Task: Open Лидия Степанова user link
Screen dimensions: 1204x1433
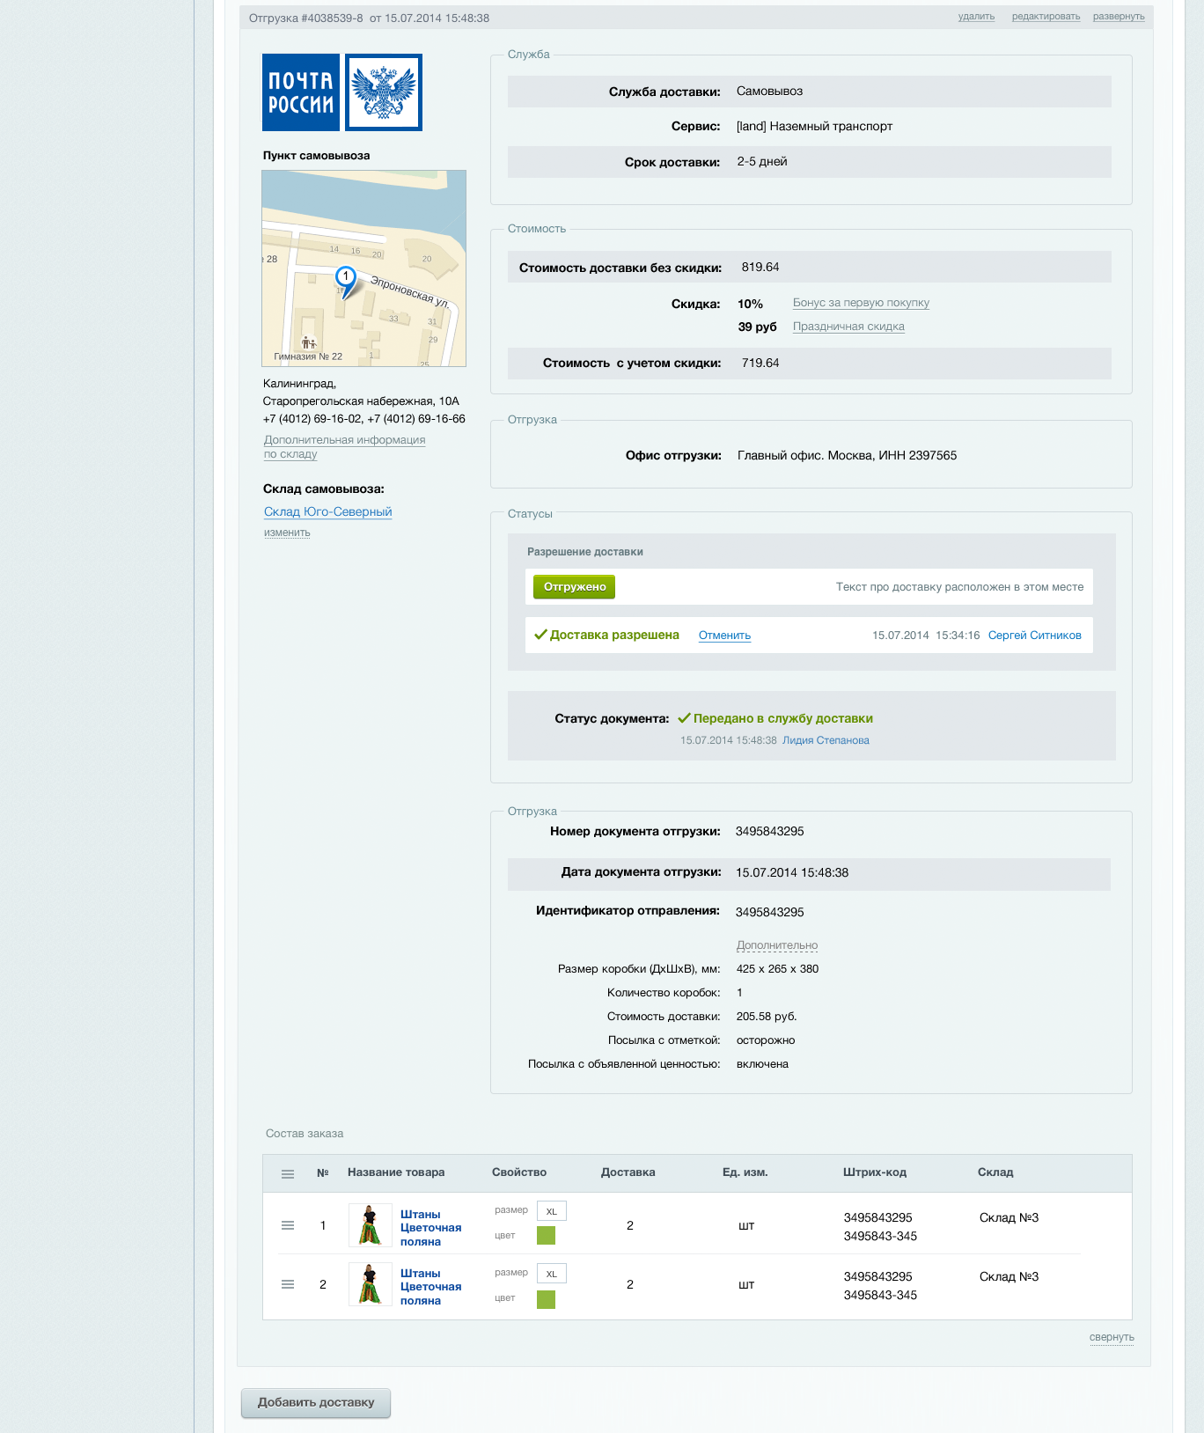Action: point(826,740)
